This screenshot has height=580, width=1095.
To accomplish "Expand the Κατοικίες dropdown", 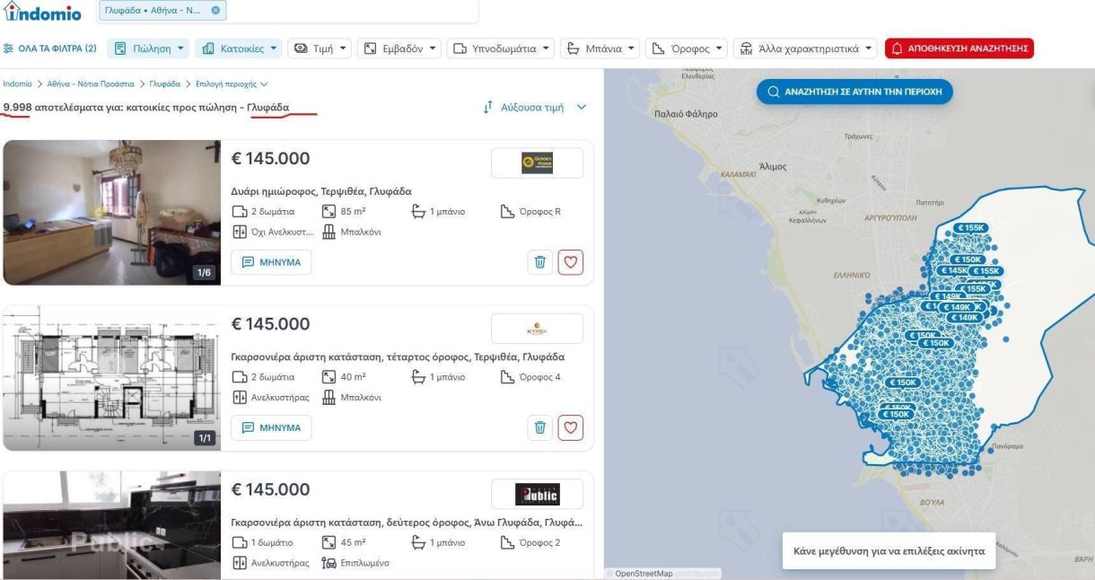I will tap(239, 48).
